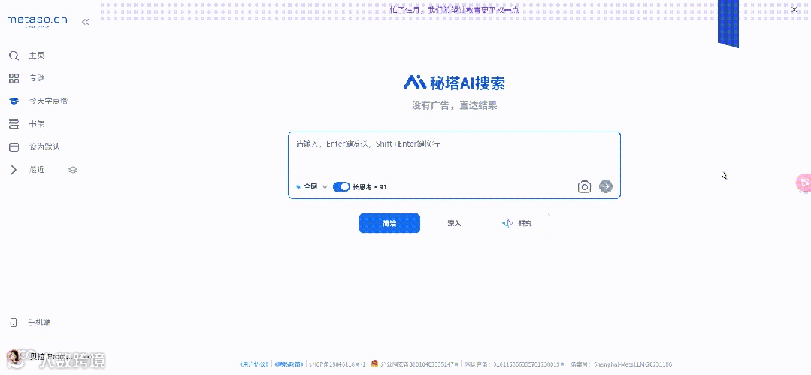This screenshot has width=811, height=375.
Task: Select the 深入 mode tab
Action: tap(454, 223)
